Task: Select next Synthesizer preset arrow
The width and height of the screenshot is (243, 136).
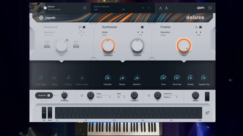Action: tap(142, 32)
